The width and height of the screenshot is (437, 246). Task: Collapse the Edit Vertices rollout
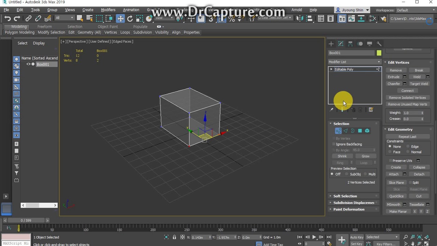[398, 63]
